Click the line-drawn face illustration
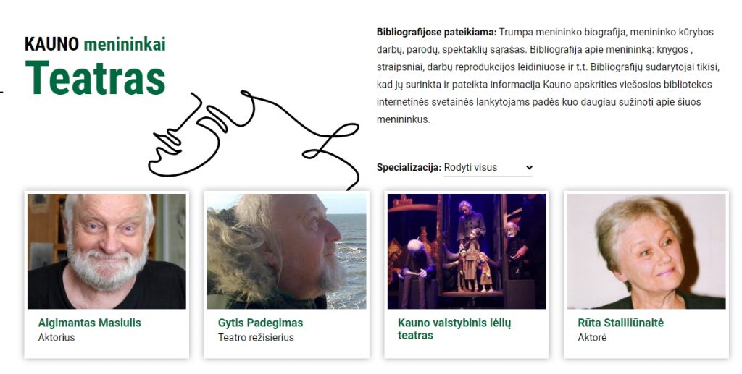742x374 pixels. 254,141
